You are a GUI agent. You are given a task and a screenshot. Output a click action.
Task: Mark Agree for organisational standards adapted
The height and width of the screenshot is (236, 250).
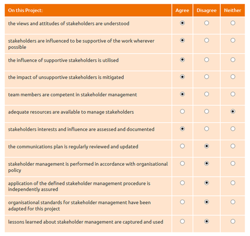point(182,202)
